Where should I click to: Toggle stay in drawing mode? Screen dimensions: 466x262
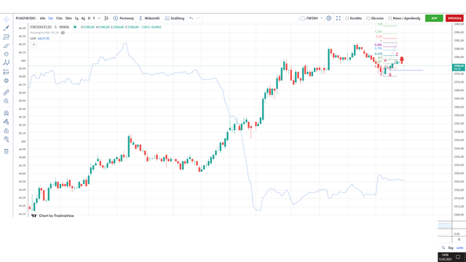[7, 122]
